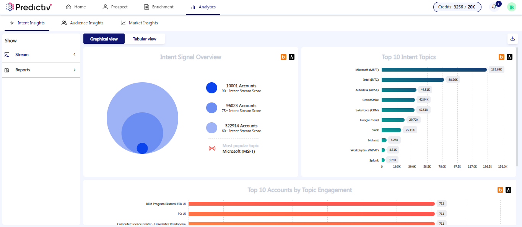This screenshot has width=522, height=227.
Task: Click the Intel (INTC) bar in Intent Topics
Action: (x=413, y=80)
